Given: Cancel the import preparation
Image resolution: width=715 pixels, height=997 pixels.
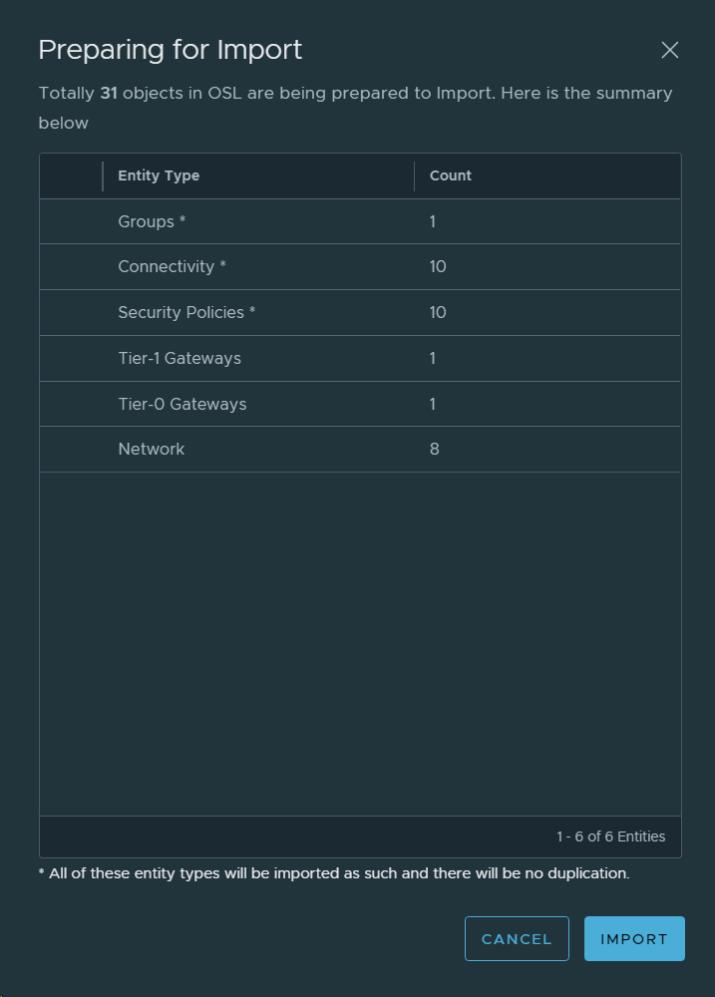Looking at the screenshot, I should click(517, 939).
